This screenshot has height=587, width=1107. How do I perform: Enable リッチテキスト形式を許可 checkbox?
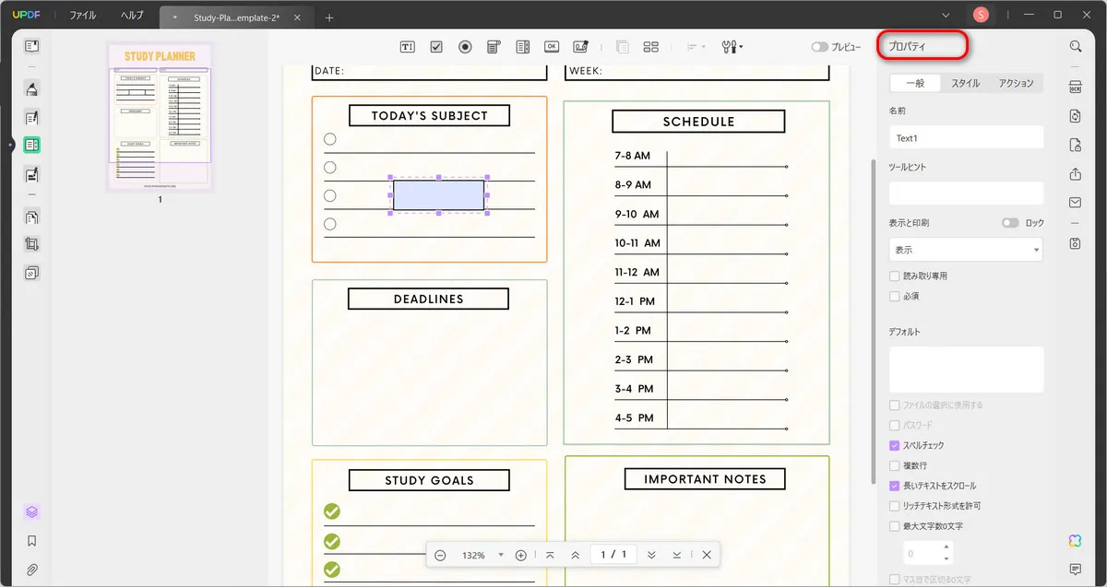[x=894, y=506]
